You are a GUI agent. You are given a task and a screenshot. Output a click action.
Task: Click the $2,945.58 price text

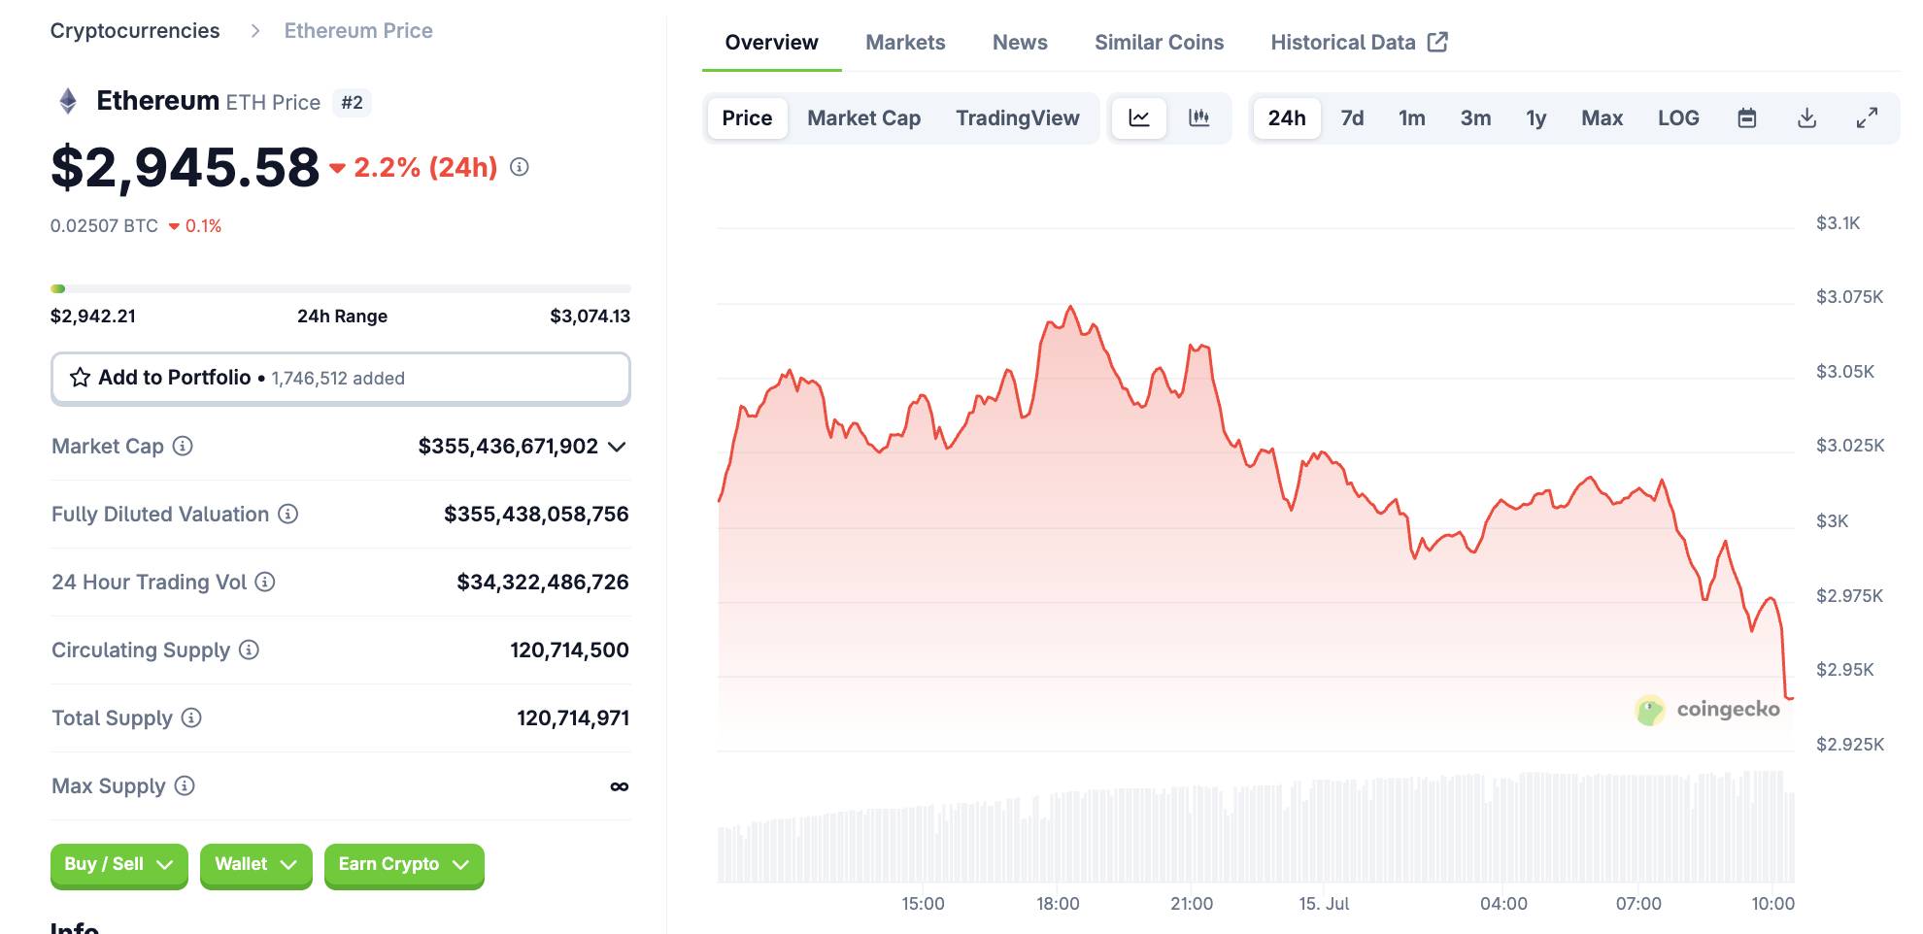[x=185, y=167]
